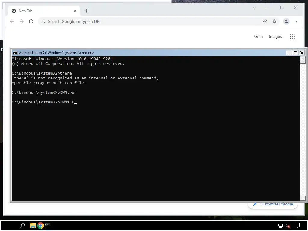Image resolution: width=308 pixels, height=231 pixels.
Task: Share this page icon in Chrome
Action: click(x=265, y=21)
